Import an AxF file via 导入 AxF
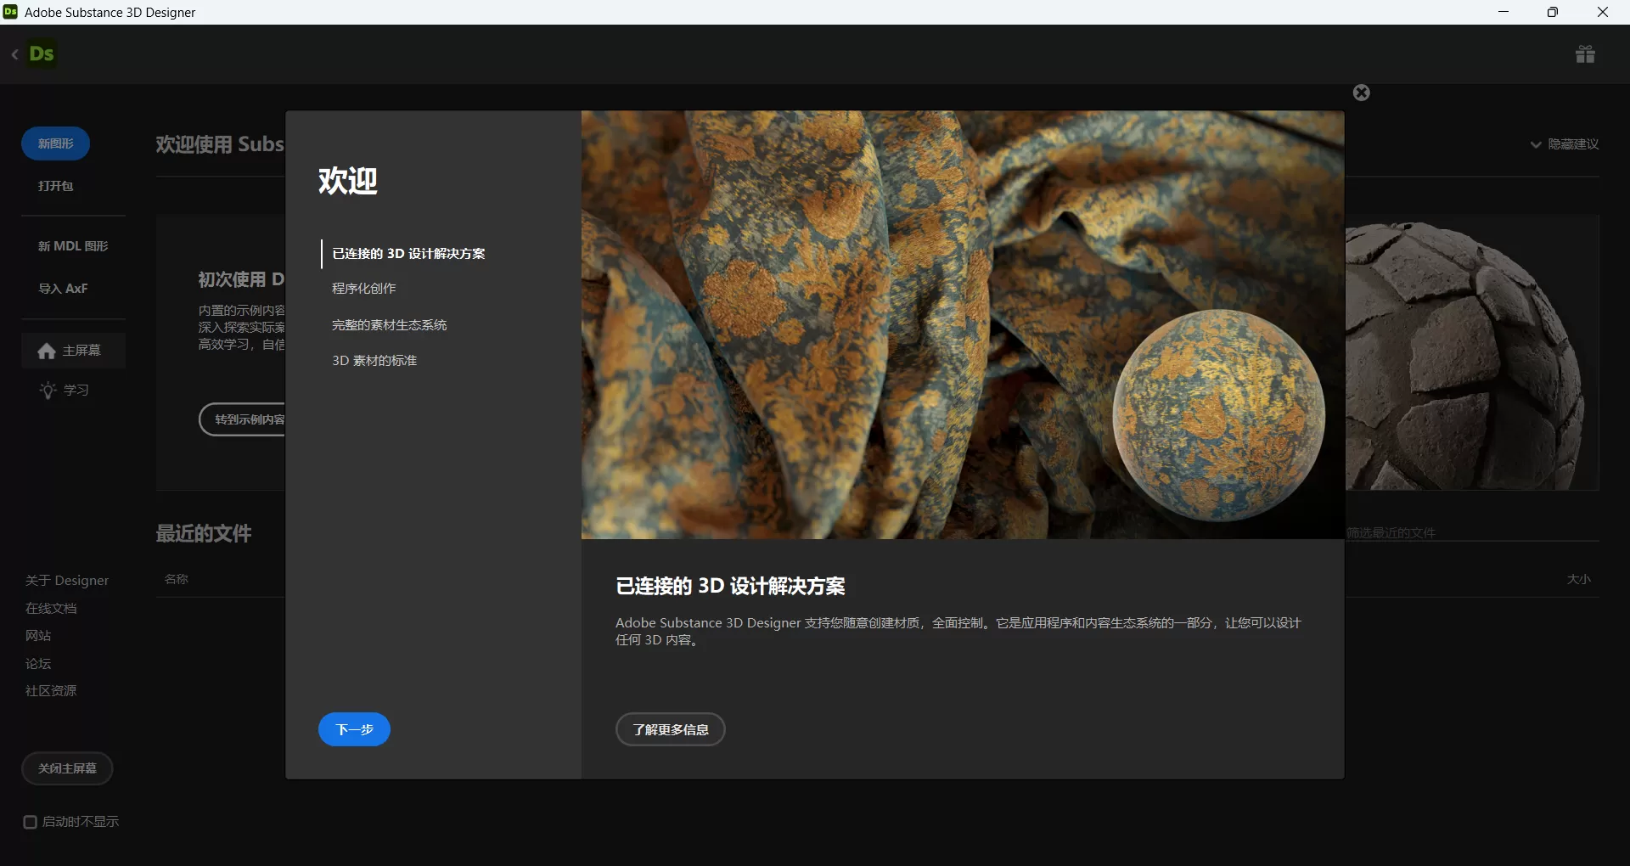This screenshot has height=866, width=1630. [x=63, y=288]
